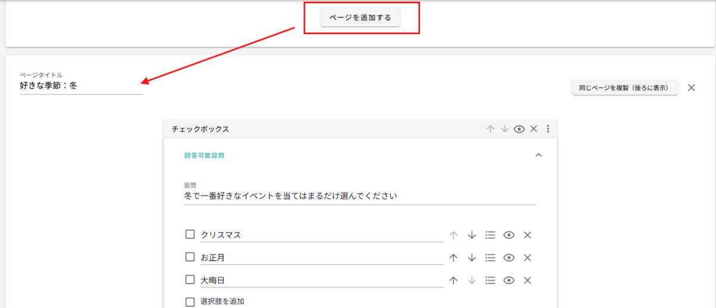
Task: Remove the チェックボックス question block
Action: [534, 129]
